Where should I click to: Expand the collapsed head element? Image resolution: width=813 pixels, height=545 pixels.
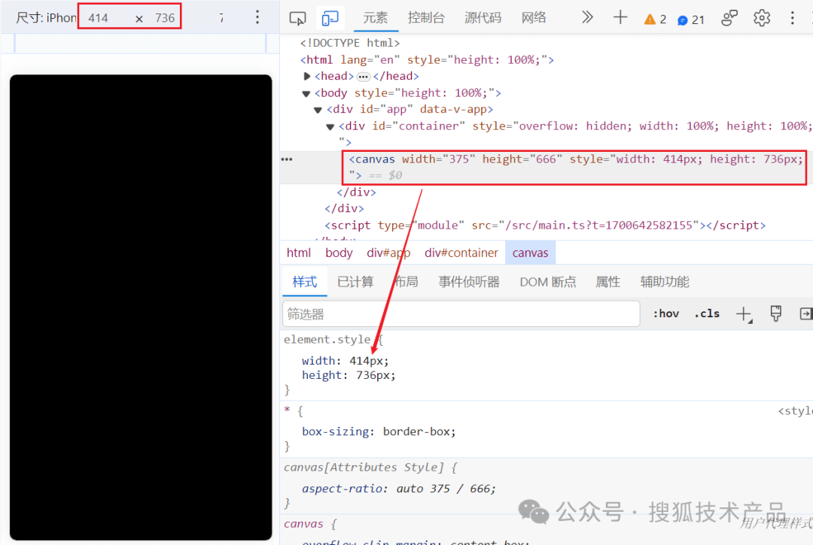[307, 77]
